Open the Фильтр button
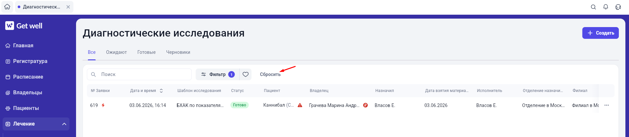Screen dimensions: 629x137 pos(218,74)
